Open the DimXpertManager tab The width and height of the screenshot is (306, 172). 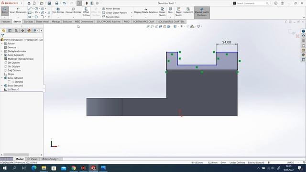22,31
